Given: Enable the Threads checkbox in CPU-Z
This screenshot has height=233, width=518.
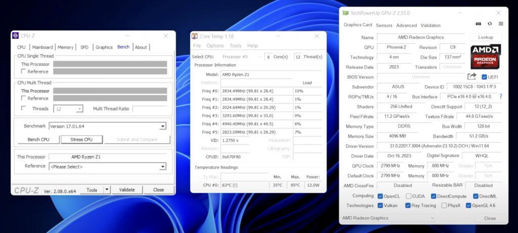Looking at the screenshot, I should click(23, 108).
